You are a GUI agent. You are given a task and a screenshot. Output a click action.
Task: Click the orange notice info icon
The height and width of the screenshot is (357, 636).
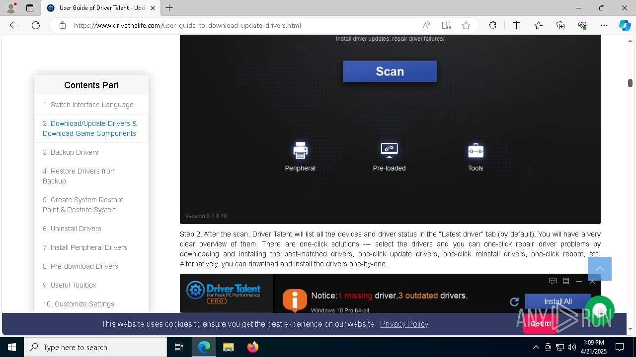[295, 300]
